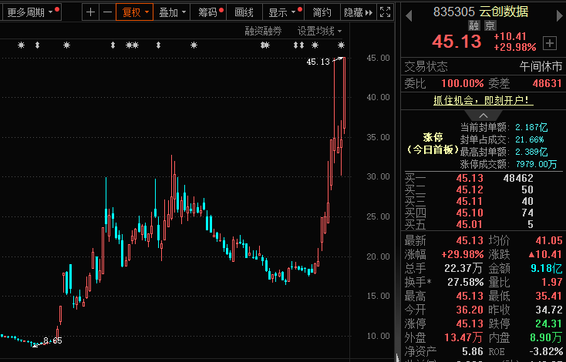Open the 显示 display menu
Screen dimensions: 566x362
pyautogui.click(x=281, y=12)
